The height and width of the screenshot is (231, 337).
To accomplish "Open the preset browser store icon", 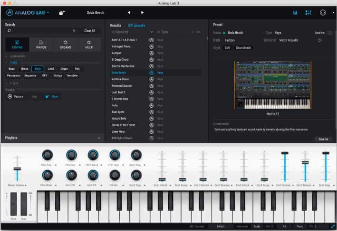I will click(62, 13).
